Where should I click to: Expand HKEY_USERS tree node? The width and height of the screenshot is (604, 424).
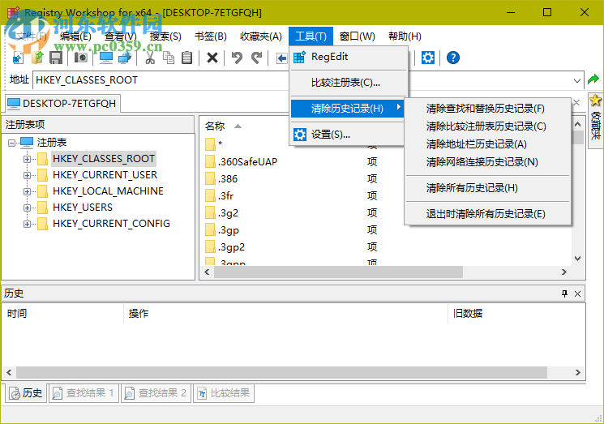point(27,208)
